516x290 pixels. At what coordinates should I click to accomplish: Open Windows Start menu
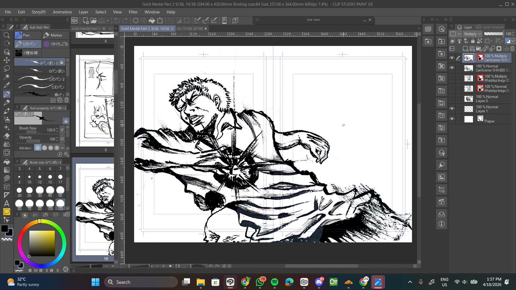coord(95,282)
